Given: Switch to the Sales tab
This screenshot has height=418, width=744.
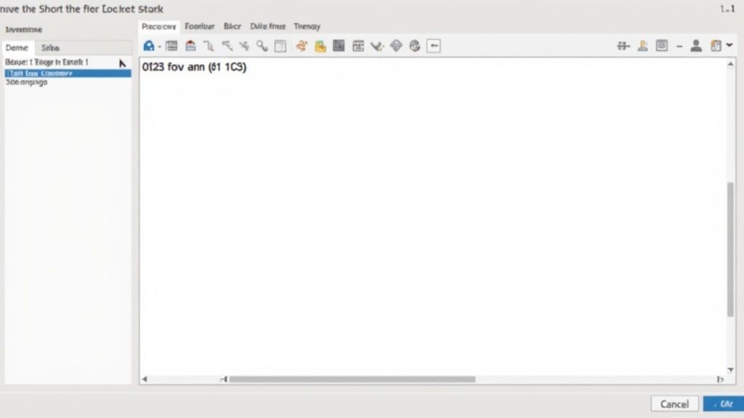Looking at the screenshot, I should [50, 46].
